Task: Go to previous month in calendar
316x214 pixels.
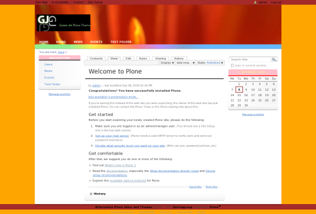Action: pos(239,72)
